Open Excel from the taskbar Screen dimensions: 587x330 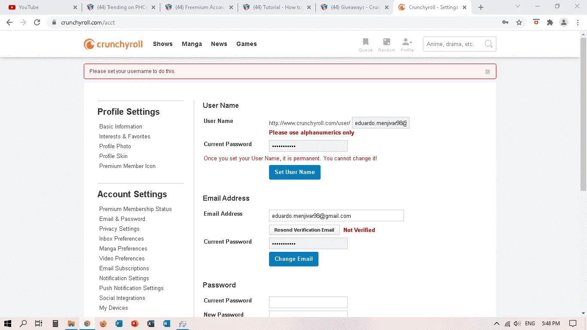click(151, 324)
